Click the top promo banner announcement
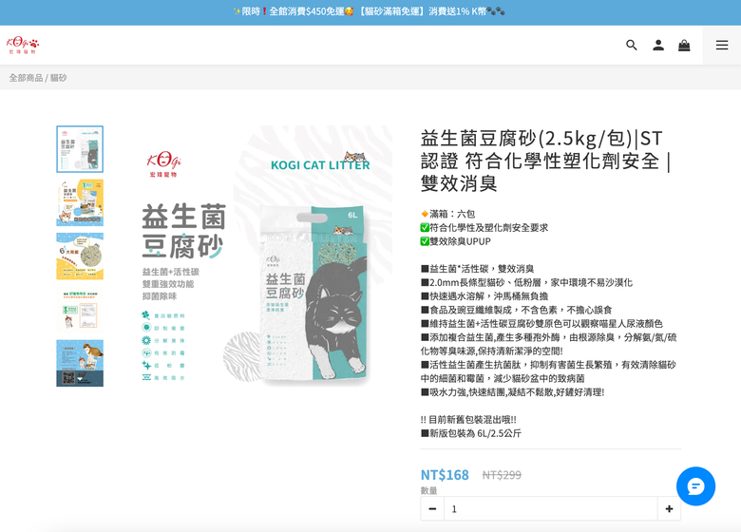 coord(370,11)
